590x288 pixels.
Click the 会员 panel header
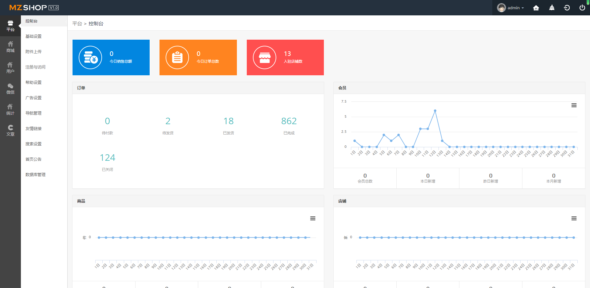459,88
